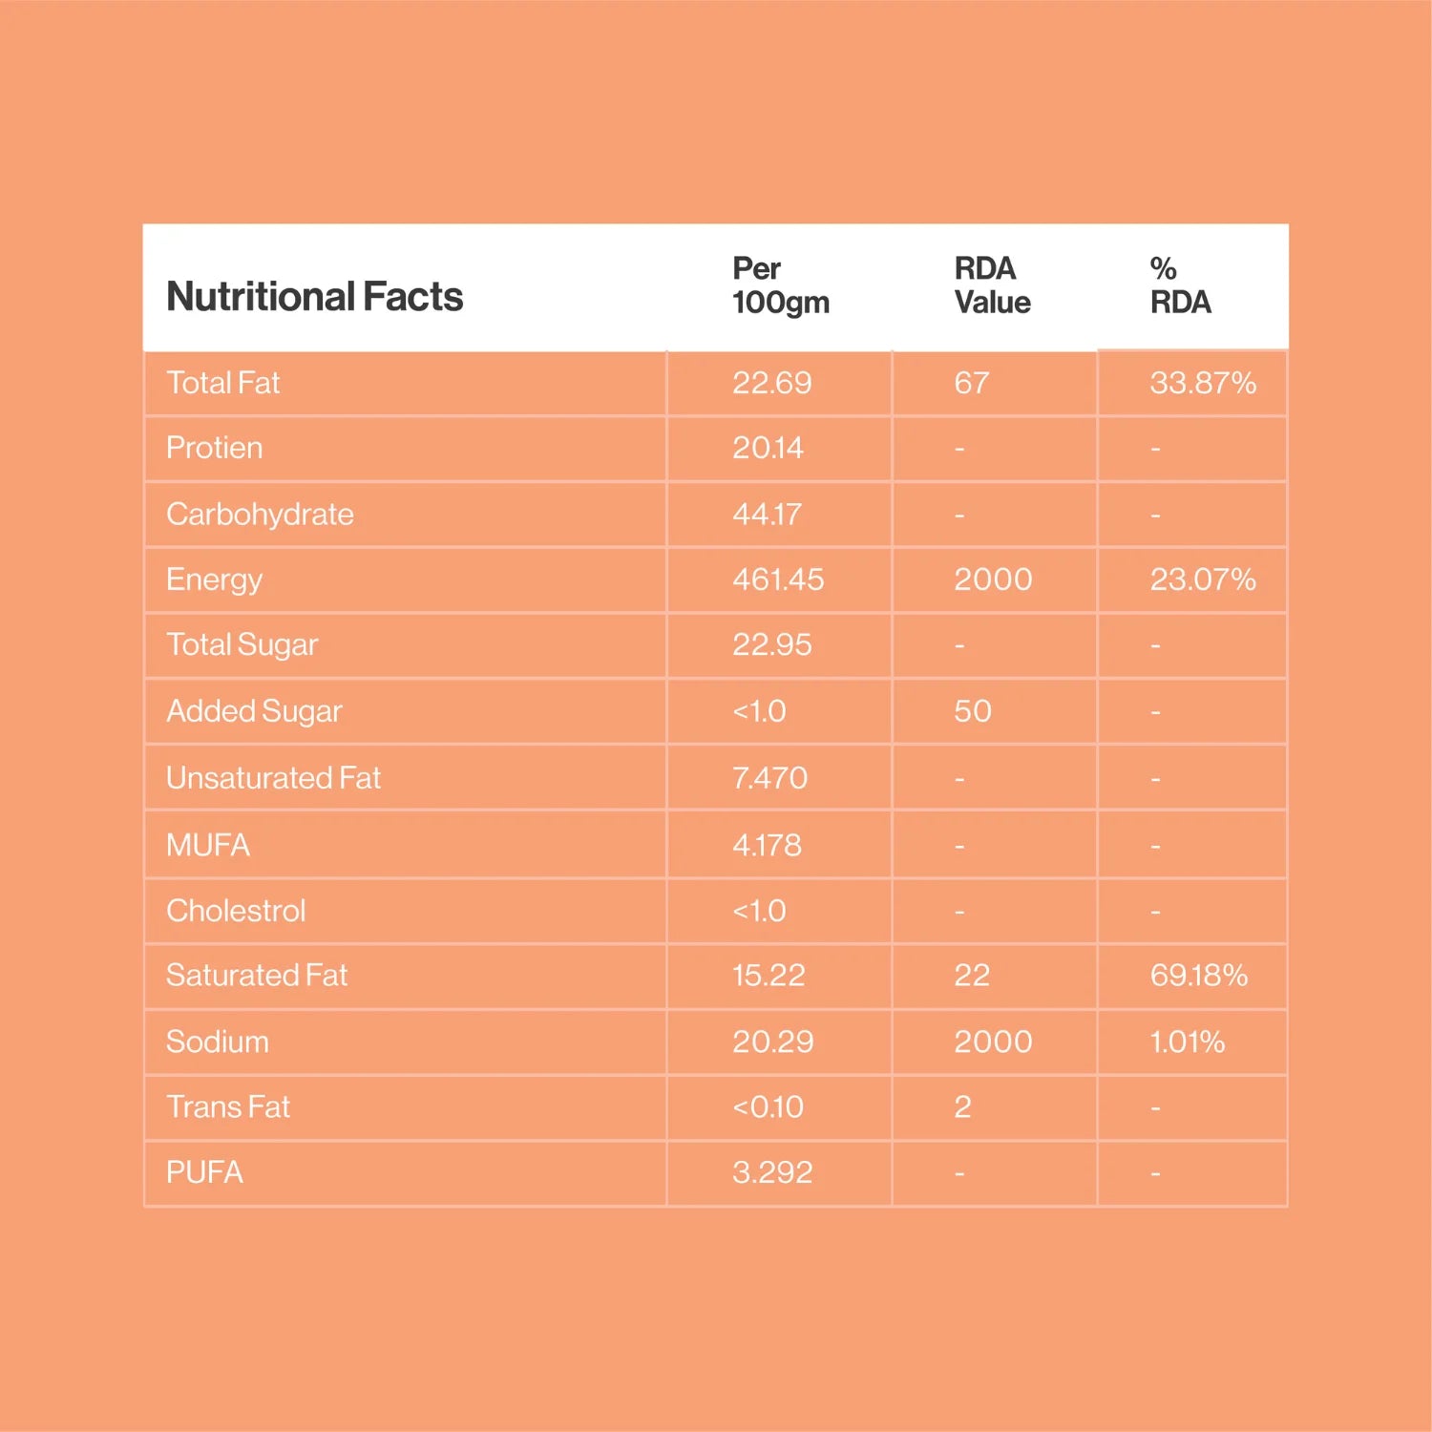The height and width of the screenshot is (1432, 1432).
Task: Click the RDA Value column header
Action: [x=992, y=285]
